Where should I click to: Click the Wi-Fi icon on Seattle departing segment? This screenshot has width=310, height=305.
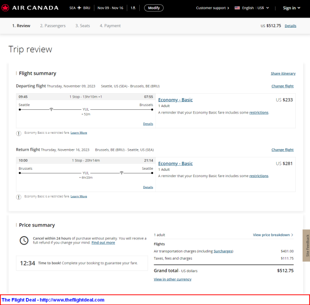51,109
